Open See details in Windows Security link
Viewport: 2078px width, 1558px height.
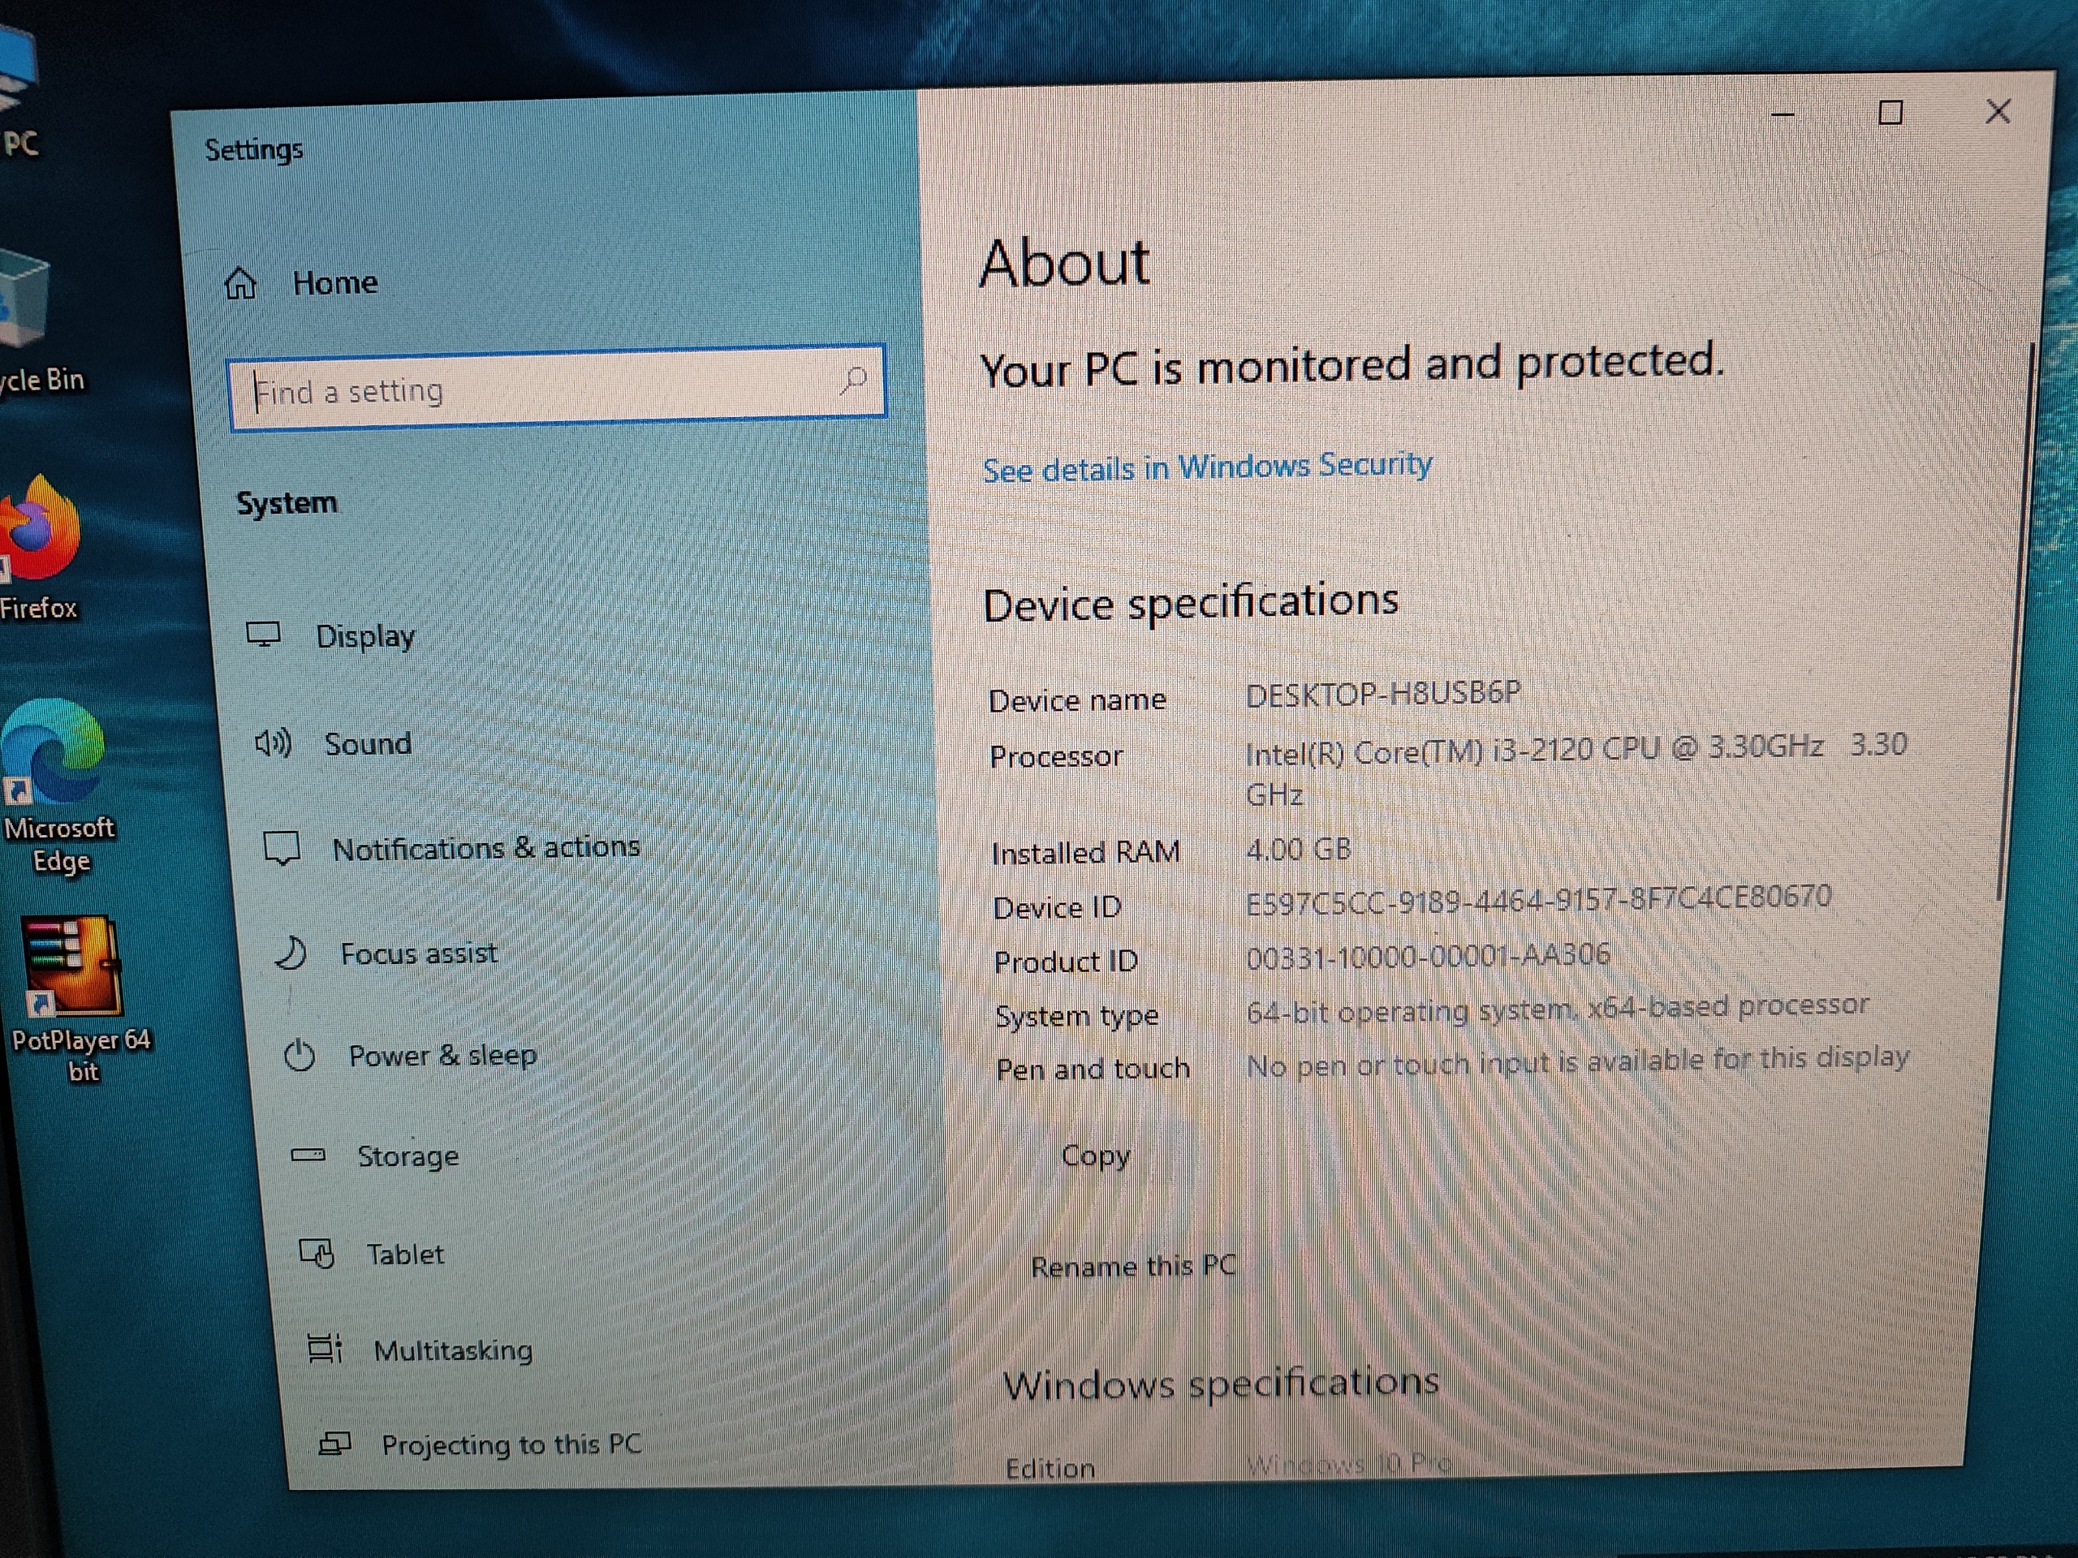pos(1207,467)
